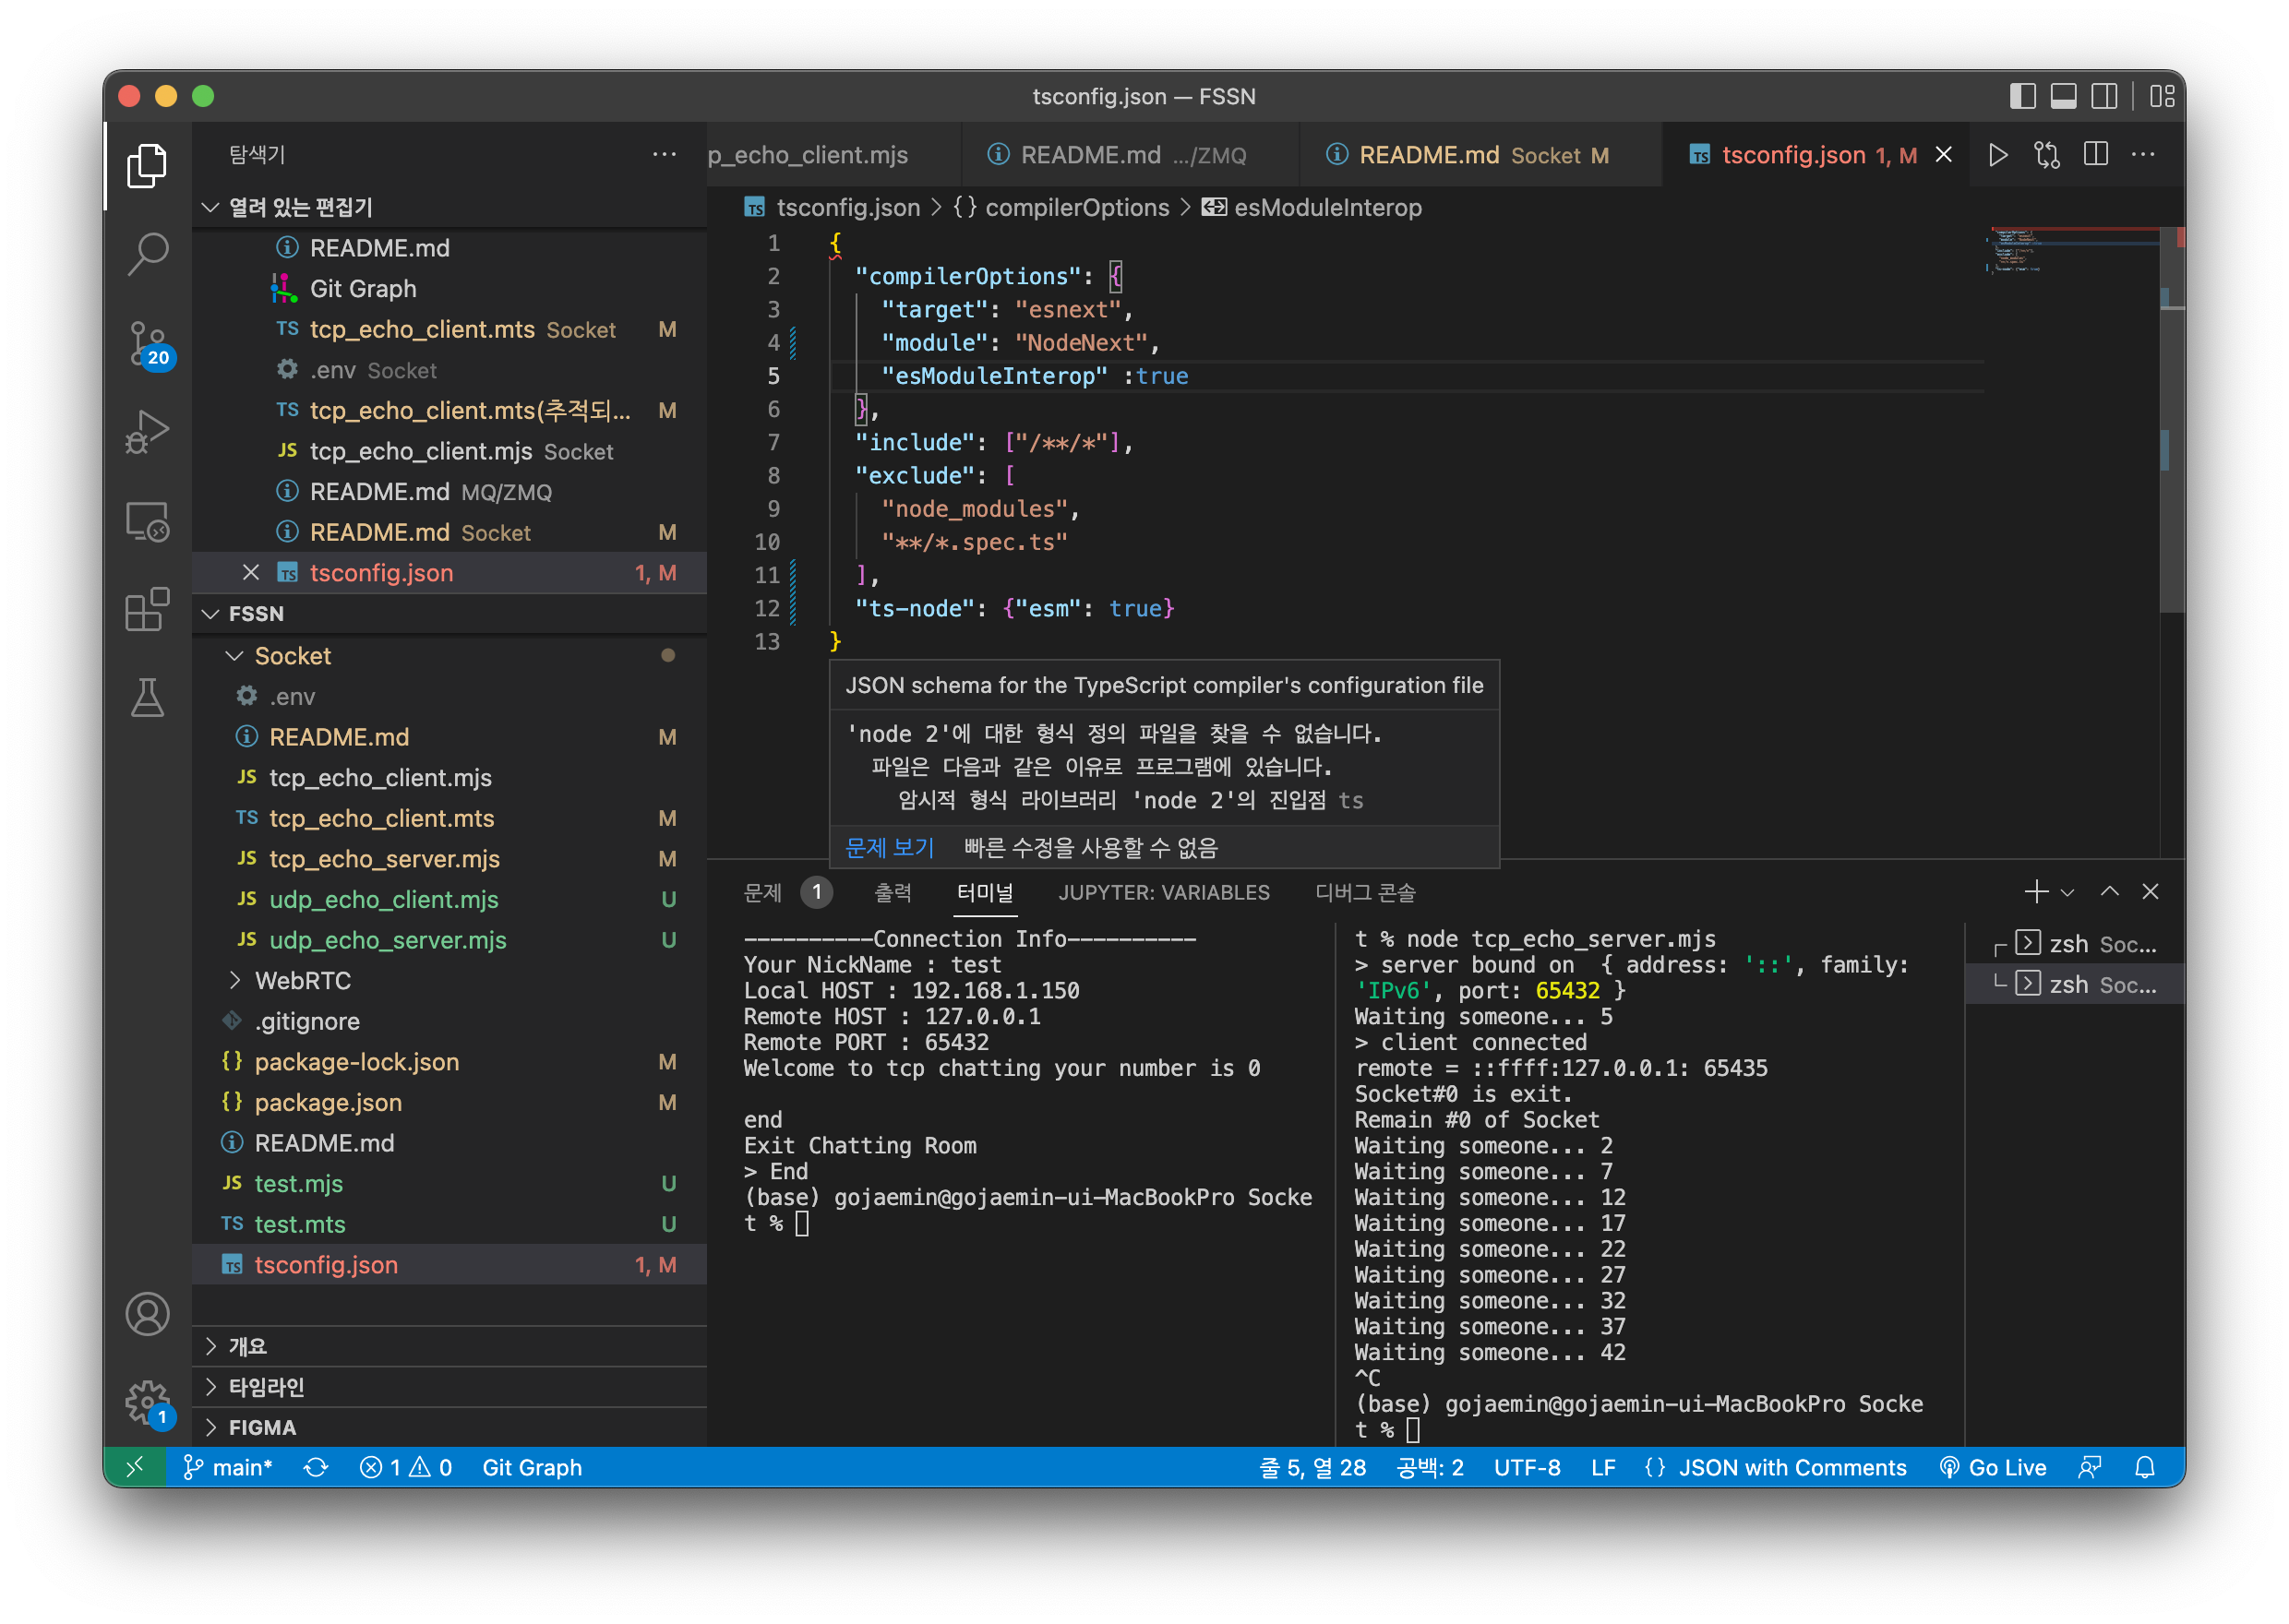Show errors and warnings count in status bar

pyautogui.click(x=406, y=1467)
